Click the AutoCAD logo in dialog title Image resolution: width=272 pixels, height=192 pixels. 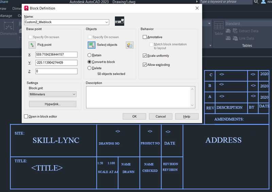[x=26, y=8]
